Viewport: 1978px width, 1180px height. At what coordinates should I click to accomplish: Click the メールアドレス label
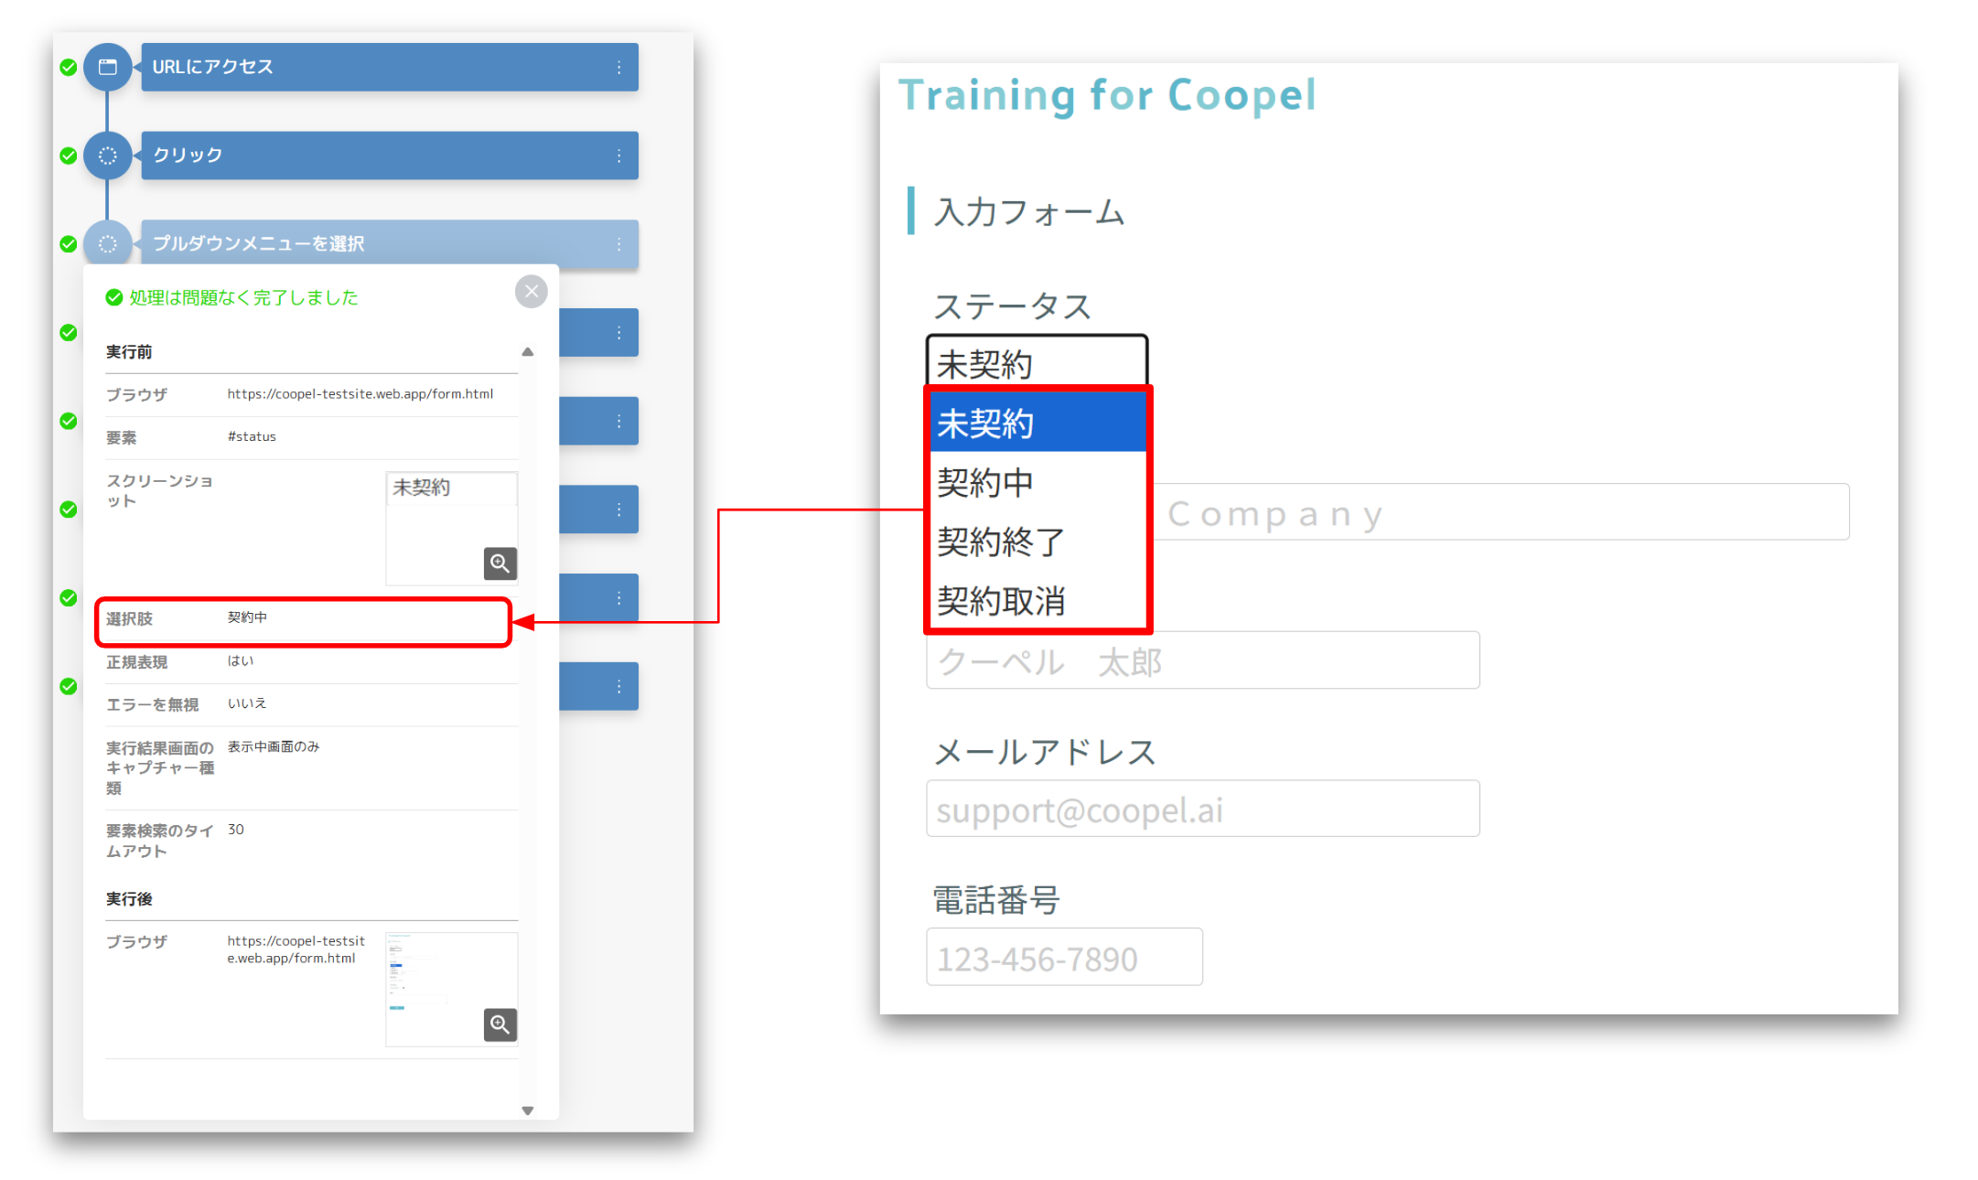[1045, 752]
